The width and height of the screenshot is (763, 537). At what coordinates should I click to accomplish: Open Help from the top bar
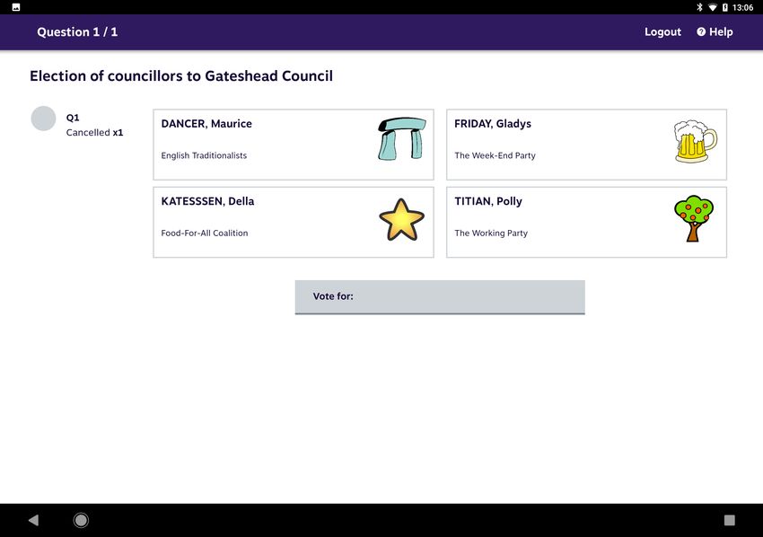click(715, 31)
